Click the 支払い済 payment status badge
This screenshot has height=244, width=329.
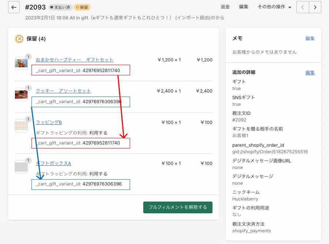60,7
